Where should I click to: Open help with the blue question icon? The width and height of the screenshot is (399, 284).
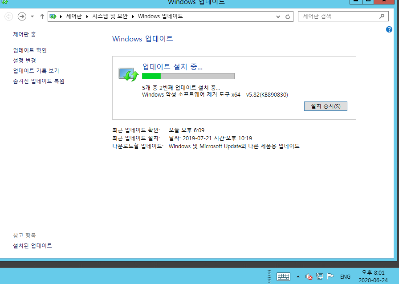click(389, 29)
